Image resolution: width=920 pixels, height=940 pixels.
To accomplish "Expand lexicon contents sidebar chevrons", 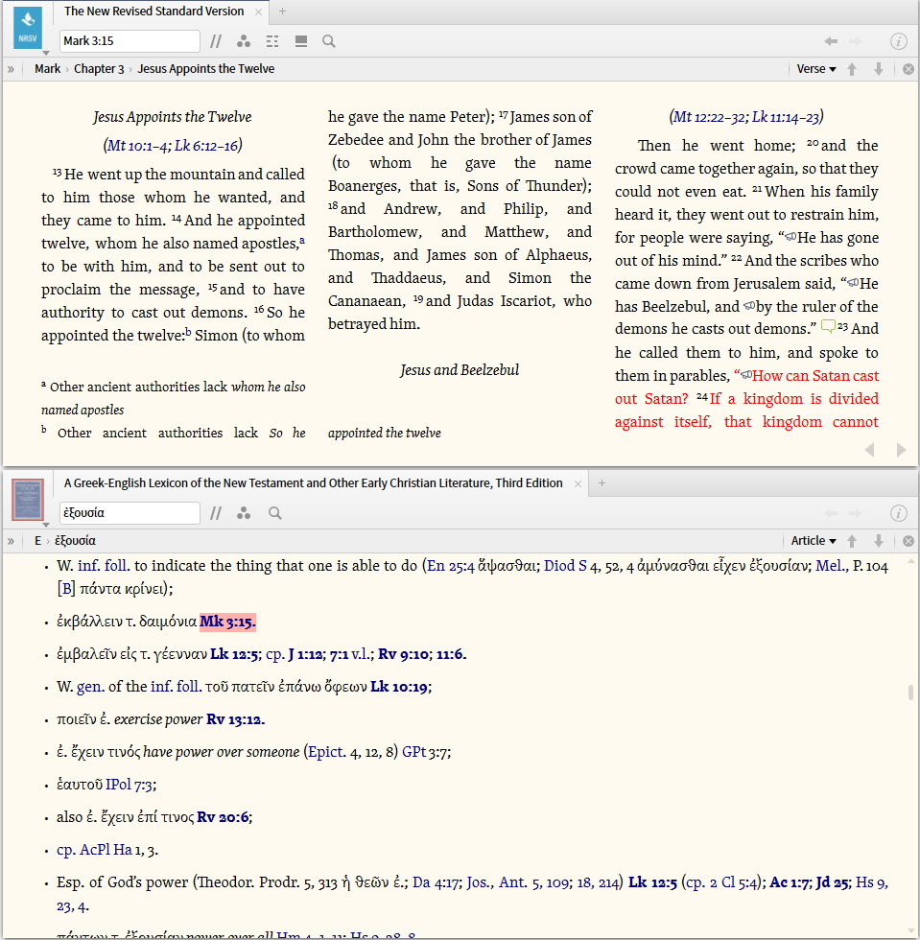I will 11,541.
